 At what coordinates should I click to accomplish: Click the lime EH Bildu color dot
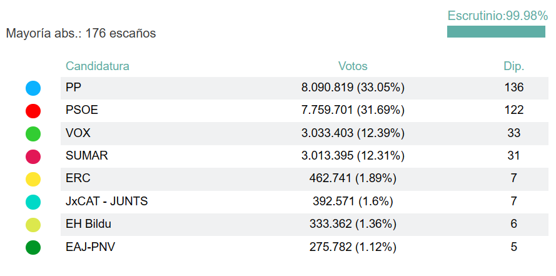pos(33,225)
